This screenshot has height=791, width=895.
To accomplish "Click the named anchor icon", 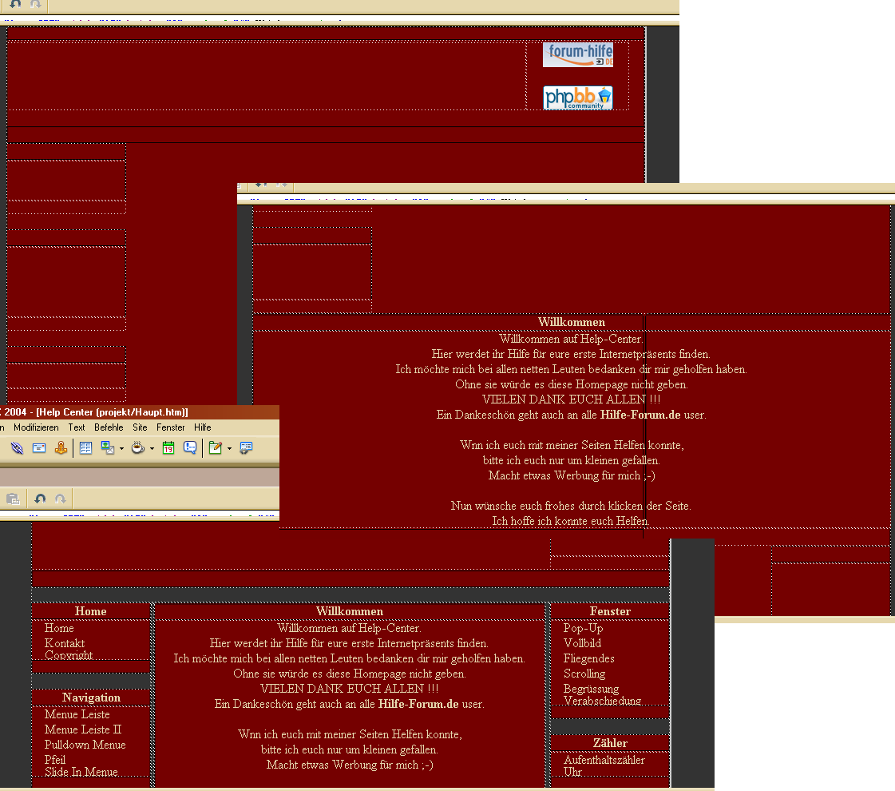I will coord(61,448).
